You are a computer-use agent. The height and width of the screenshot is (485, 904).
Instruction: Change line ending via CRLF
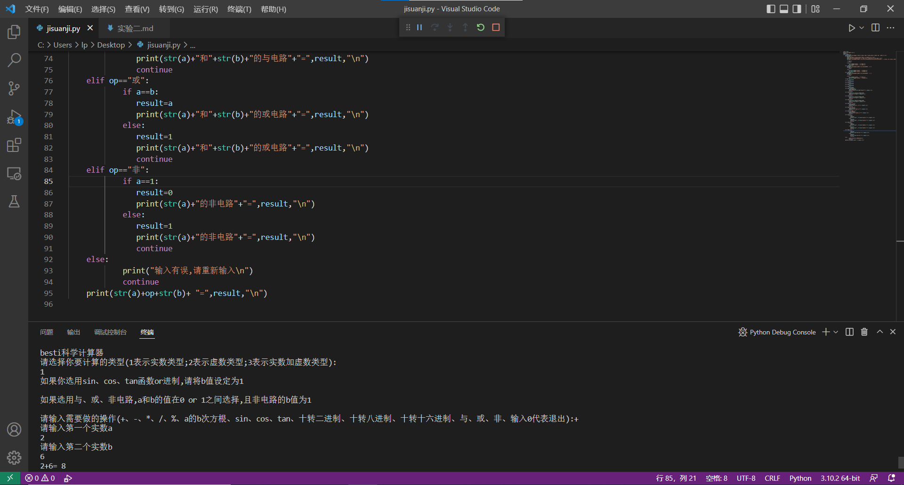(772, 478)
